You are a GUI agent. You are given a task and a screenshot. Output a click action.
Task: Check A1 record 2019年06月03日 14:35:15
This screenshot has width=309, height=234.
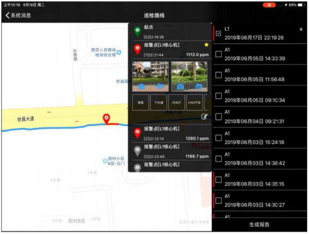(x=218, y=179)
